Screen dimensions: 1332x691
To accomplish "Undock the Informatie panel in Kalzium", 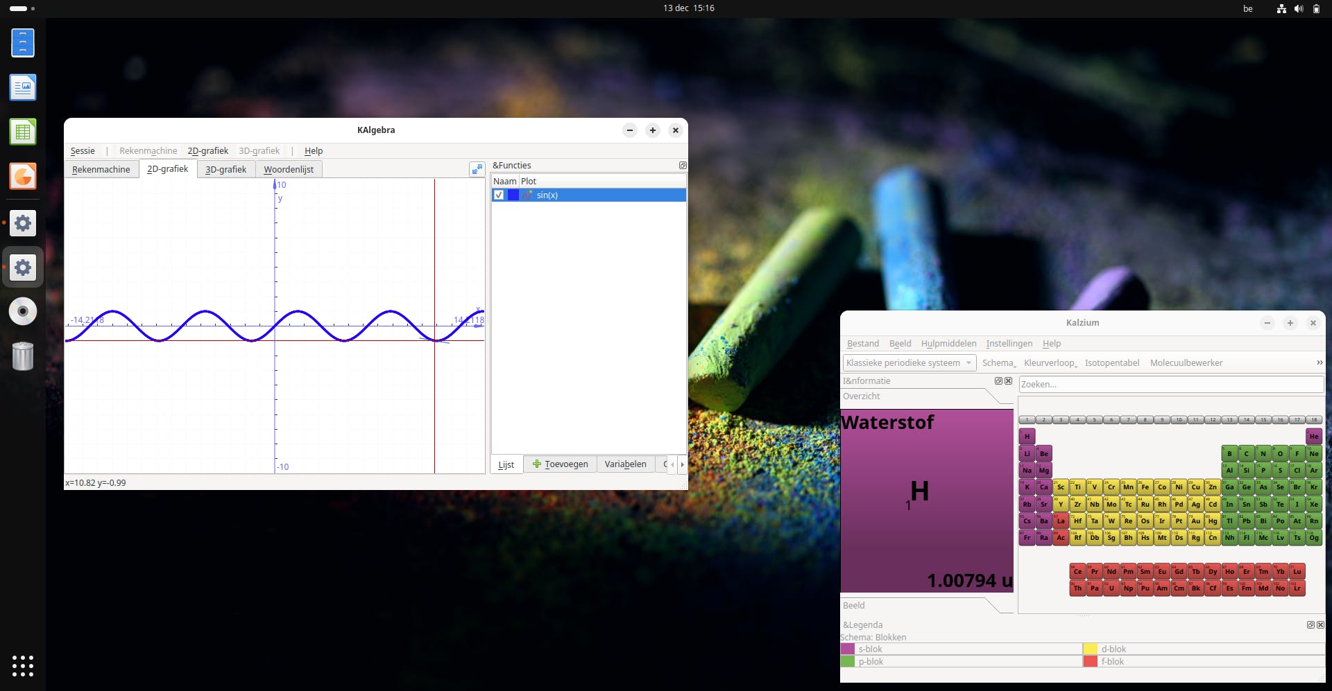I will [x=998, y=381].
